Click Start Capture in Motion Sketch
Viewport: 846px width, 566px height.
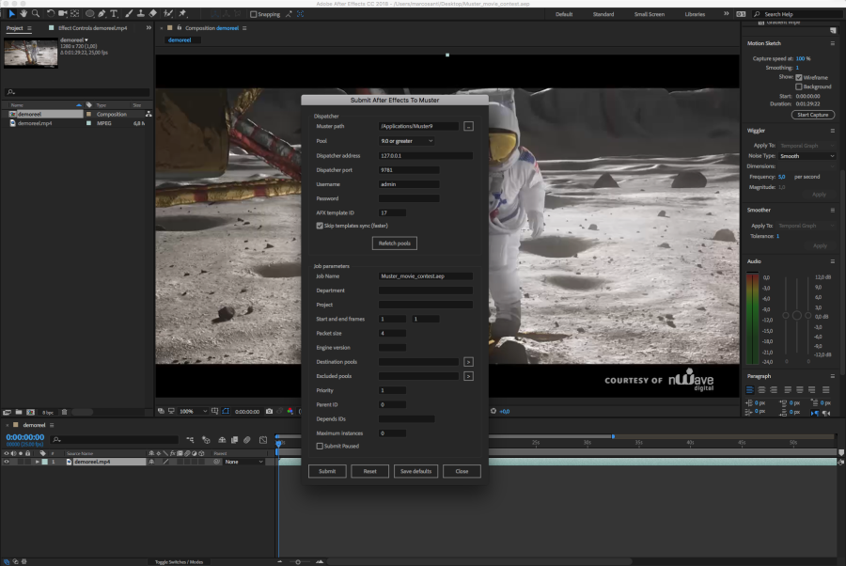tap(812, 115)
